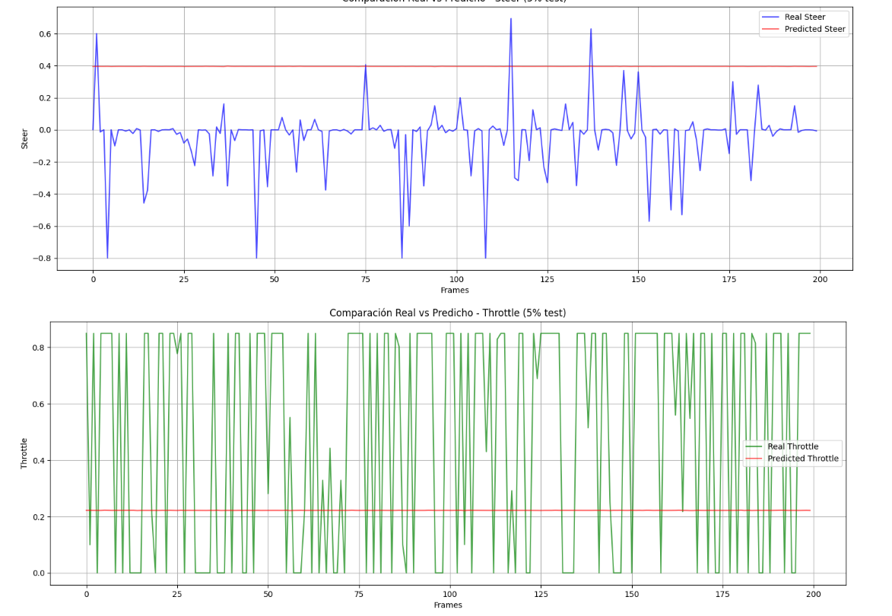The image size is (892, 616).
Task: Select the 0.0 tick on the Steer y-axis
Action: [45, 130]
